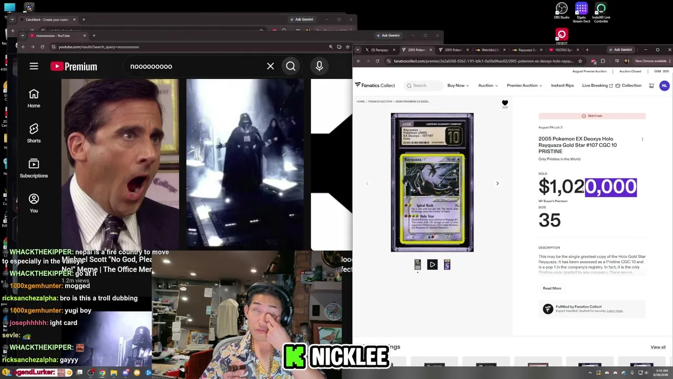Click the Fanatics Collect logo

(375, 85)
